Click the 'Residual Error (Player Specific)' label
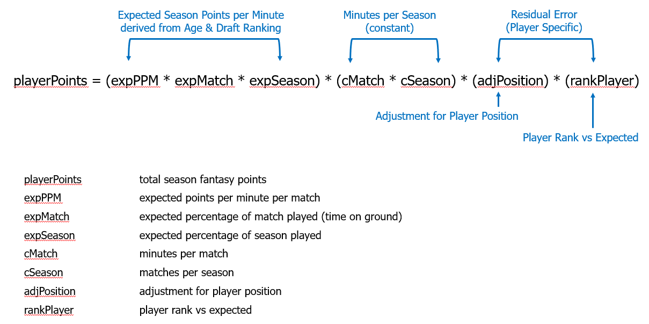 544,21
